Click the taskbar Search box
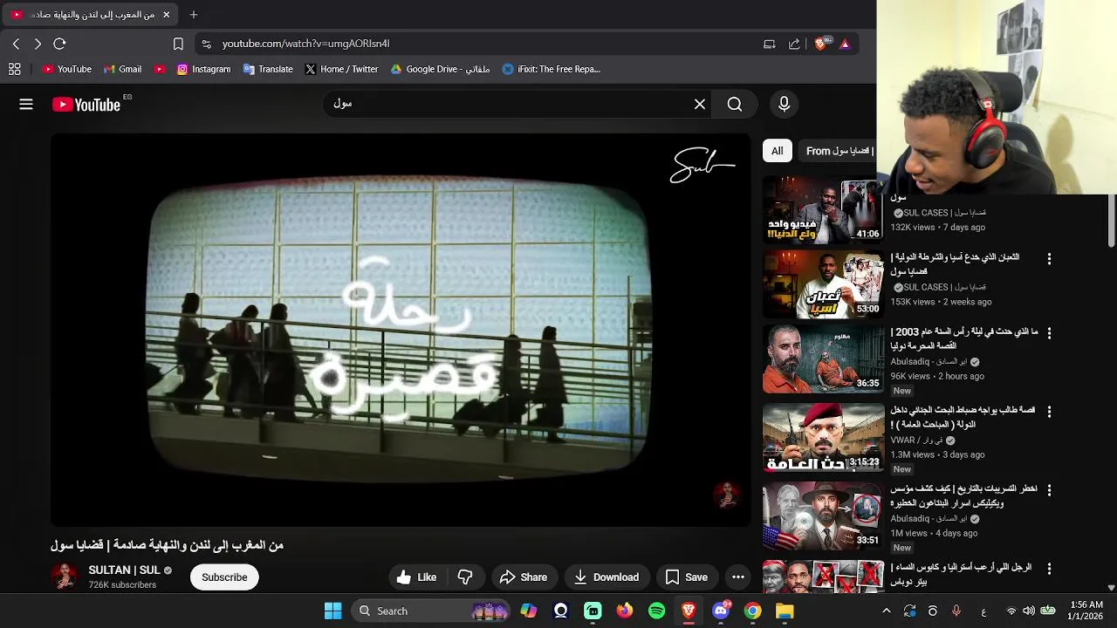 pyautogui.click(x=429, y=611)
